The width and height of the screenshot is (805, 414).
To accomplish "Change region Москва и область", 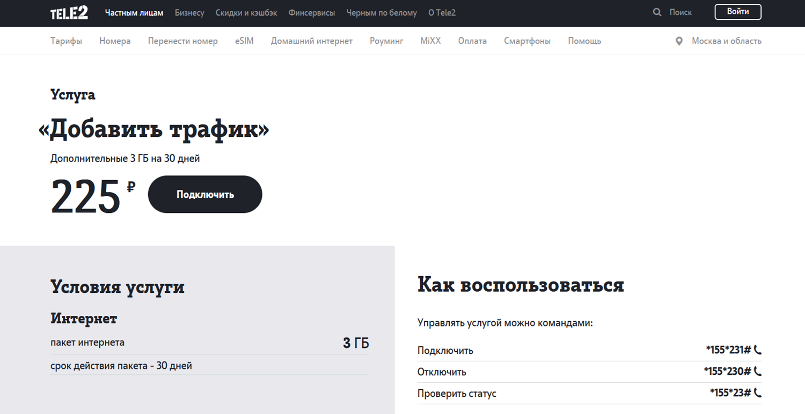I will click(726, 41).
